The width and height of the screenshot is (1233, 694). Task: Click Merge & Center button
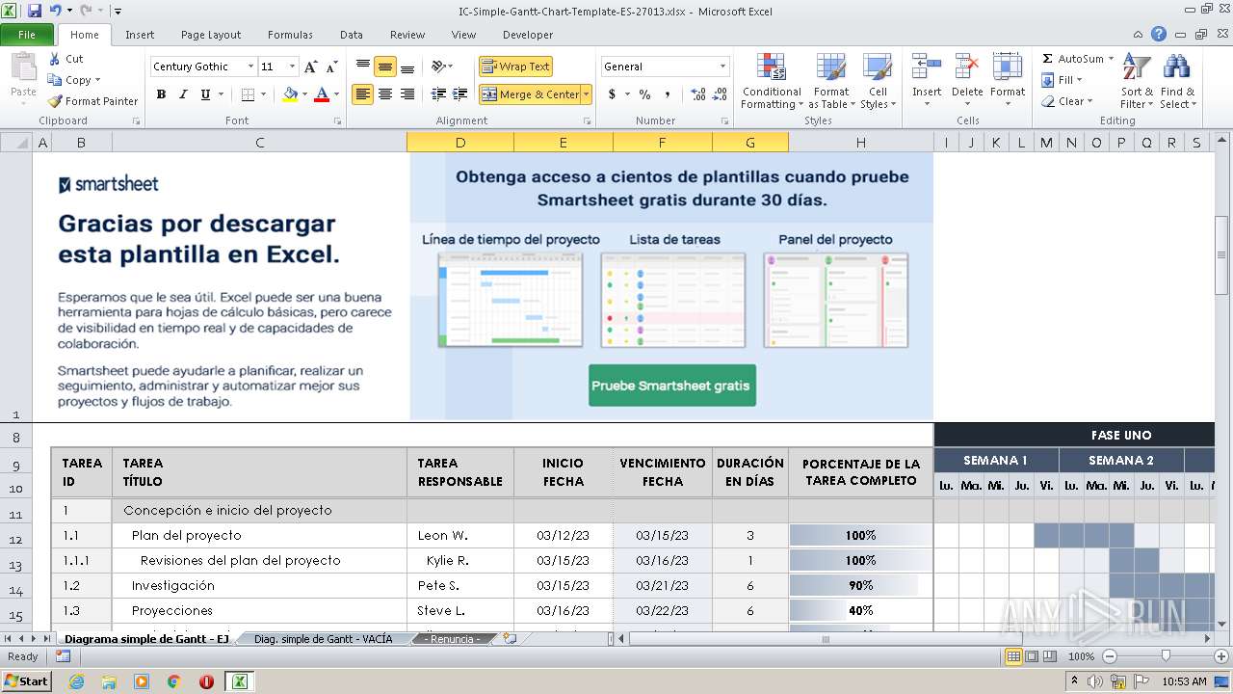click(531, 94)
